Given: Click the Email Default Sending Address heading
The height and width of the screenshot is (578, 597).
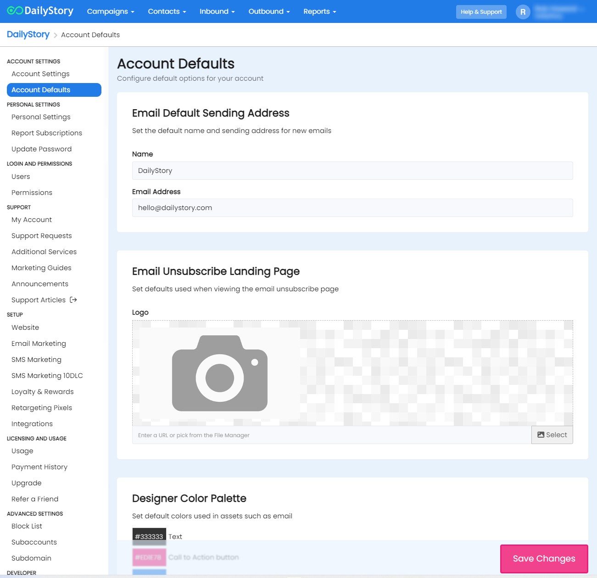Looking at the screenshot, I should tap(211, 113).
